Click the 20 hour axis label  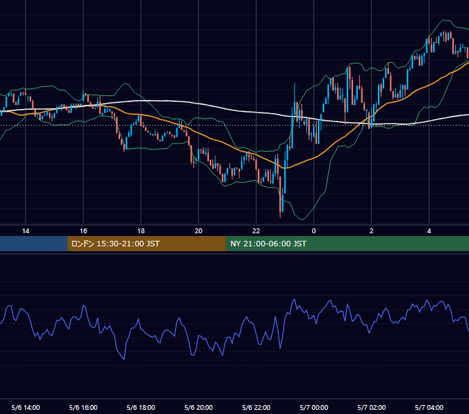click(x=199, y=231)
